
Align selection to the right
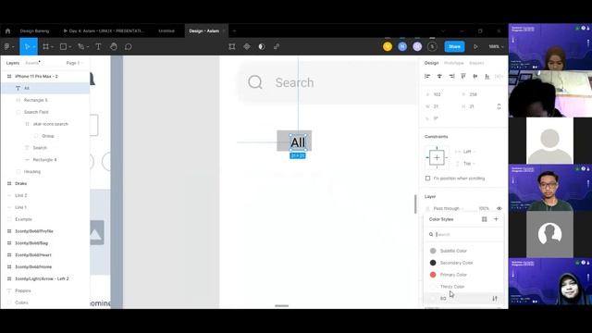click(451, 76)
